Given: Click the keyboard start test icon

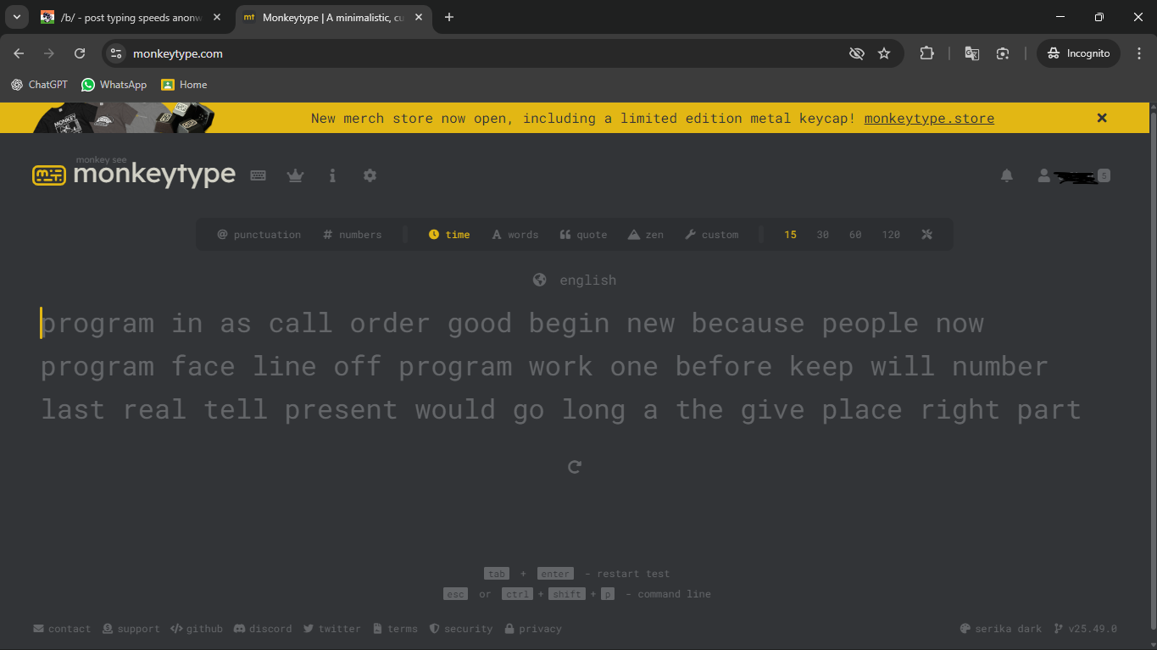Looking at the screenshot, I should [x=259, y=175].
